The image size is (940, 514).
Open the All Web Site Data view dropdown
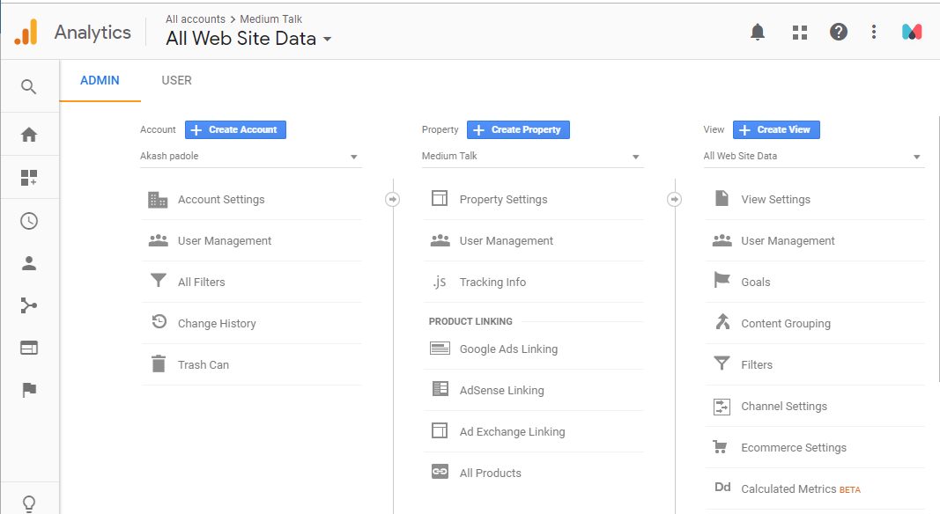813,157
